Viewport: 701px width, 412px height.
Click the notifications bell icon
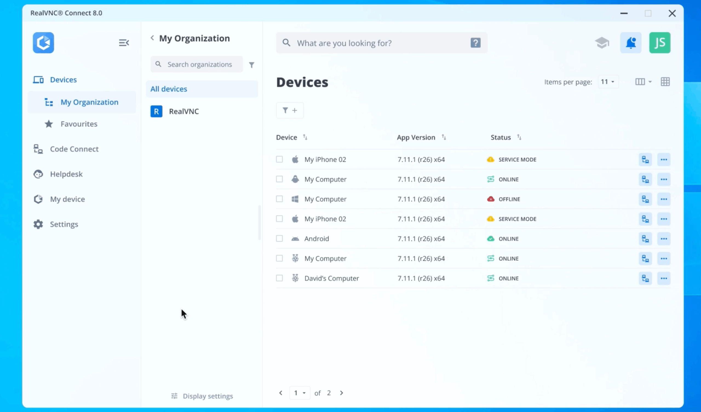coord(631,43)
